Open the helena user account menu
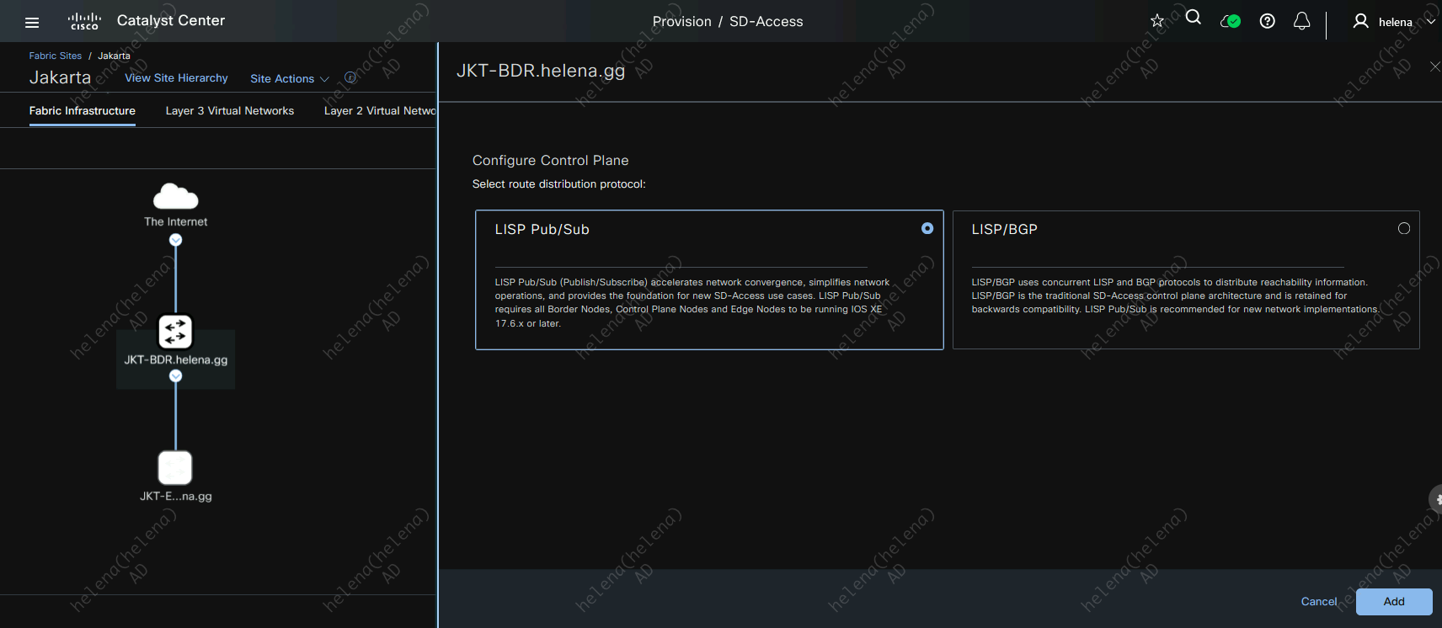Screen dimensions: 1442x628 pyautogui.click(x=1393, y=22)
